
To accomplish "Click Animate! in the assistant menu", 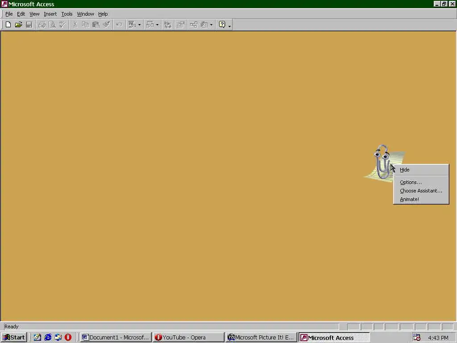I will (x=421, y=199).
